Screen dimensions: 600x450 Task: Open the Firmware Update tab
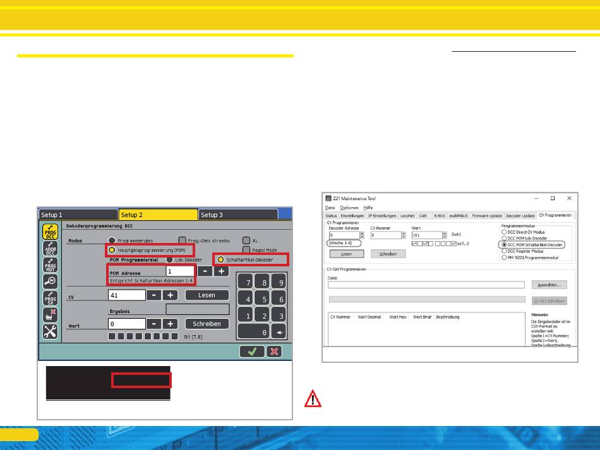click(x=486, y=216)
